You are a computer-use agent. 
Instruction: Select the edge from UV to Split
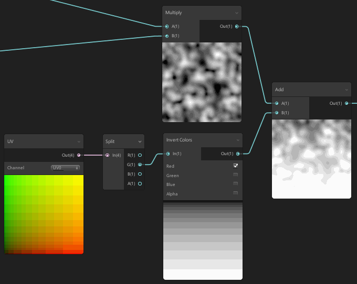[93, 155]
